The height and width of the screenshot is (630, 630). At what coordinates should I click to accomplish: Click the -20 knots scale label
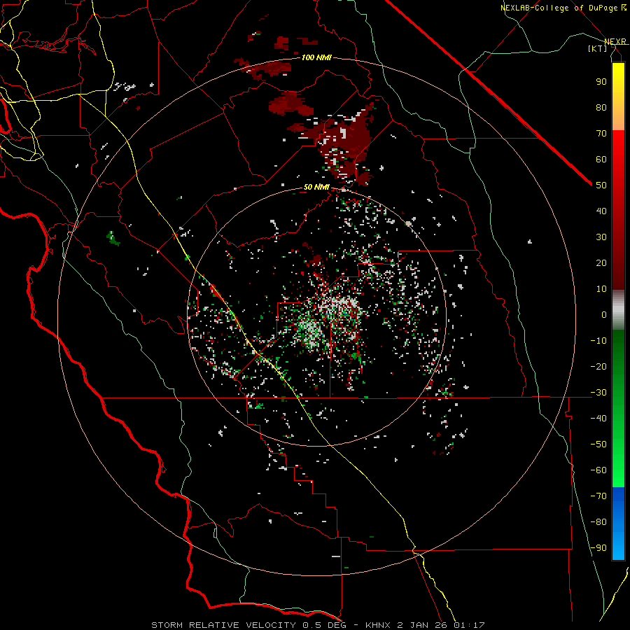[598, 367]
